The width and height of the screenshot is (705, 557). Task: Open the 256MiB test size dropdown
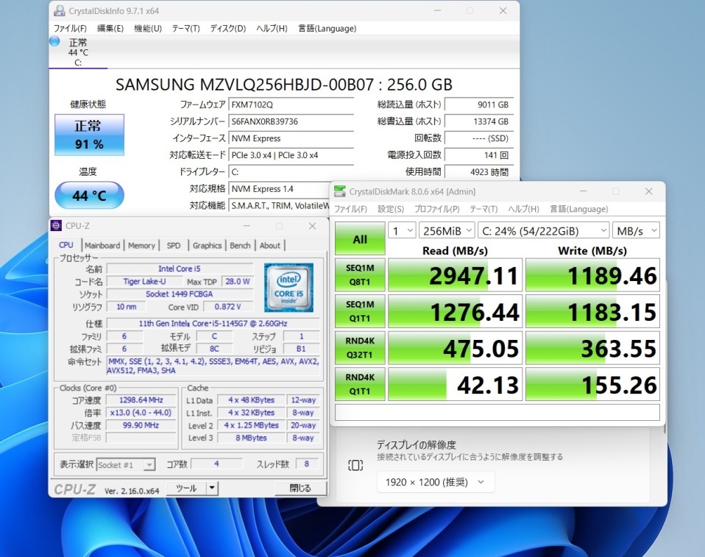click(446, 230)
